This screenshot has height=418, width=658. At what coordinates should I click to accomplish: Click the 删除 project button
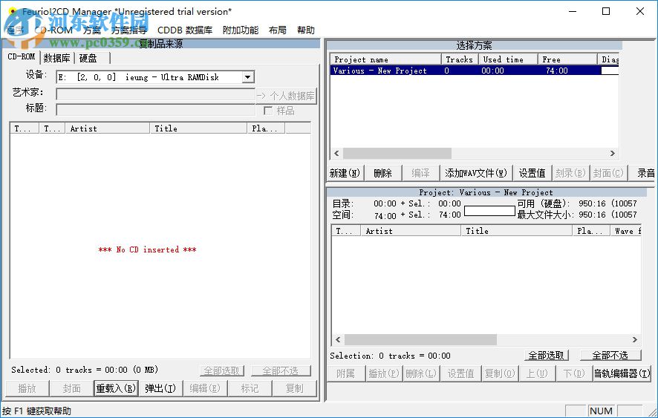coord(382,173)
